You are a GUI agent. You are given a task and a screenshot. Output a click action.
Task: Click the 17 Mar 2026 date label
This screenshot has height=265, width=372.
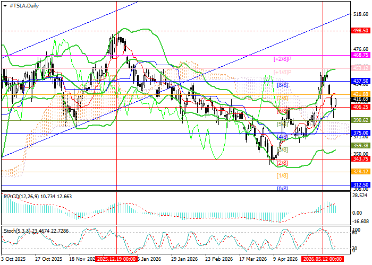coord(253,259)
